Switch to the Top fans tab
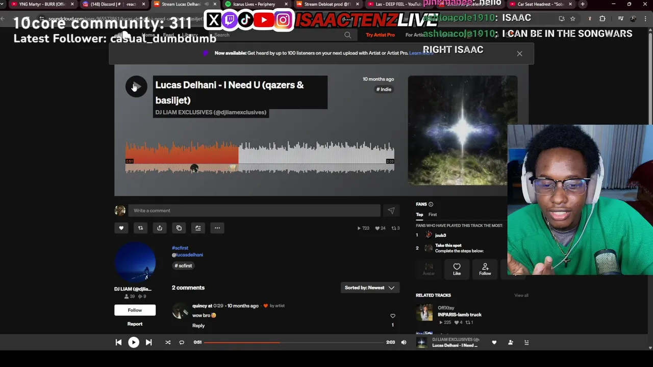This screenshot has width=653, height=367. pyautogui.click(x=419, y=215)
